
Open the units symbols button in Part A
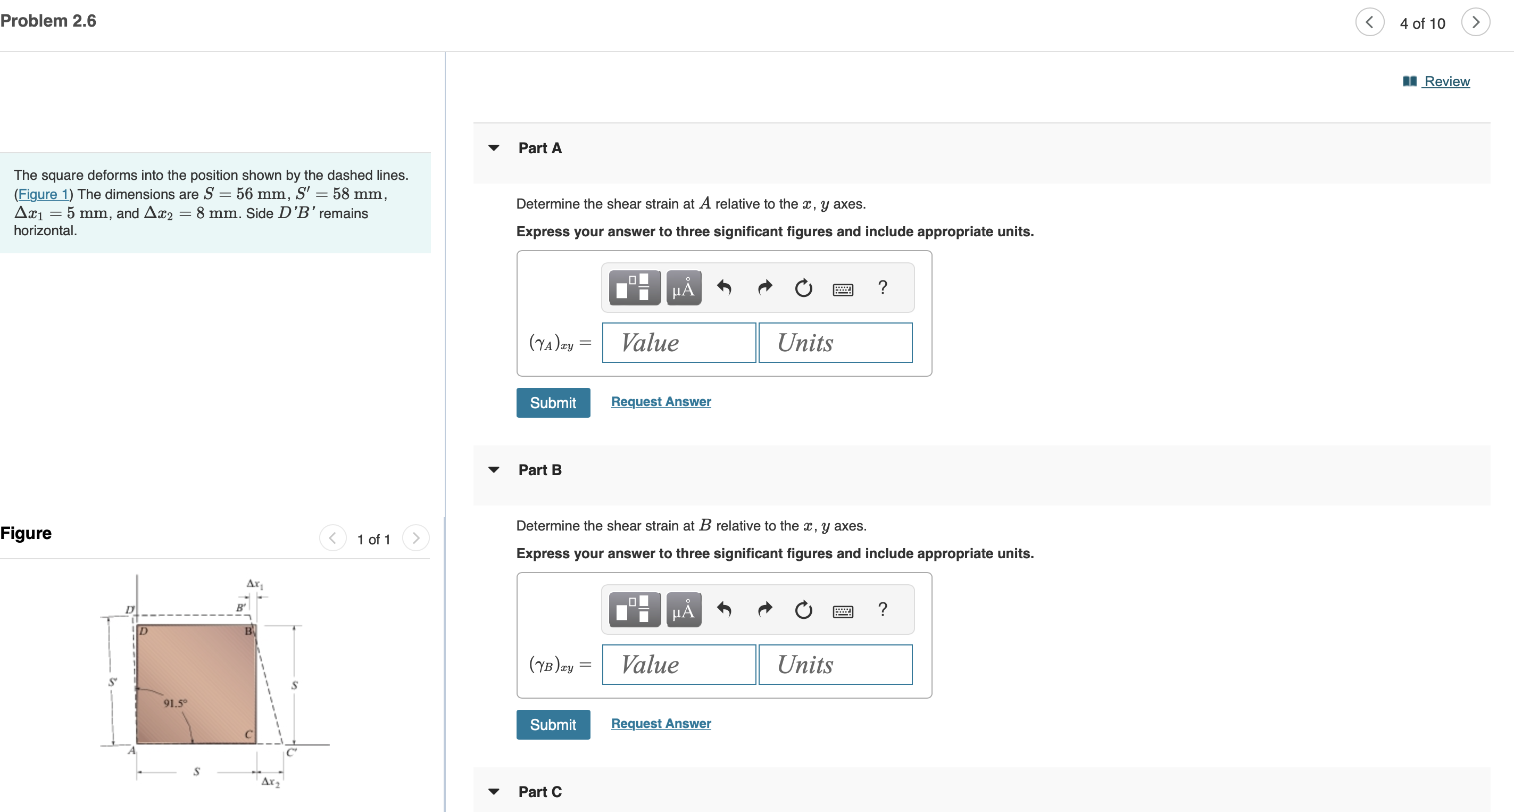(x=683, y=287)
